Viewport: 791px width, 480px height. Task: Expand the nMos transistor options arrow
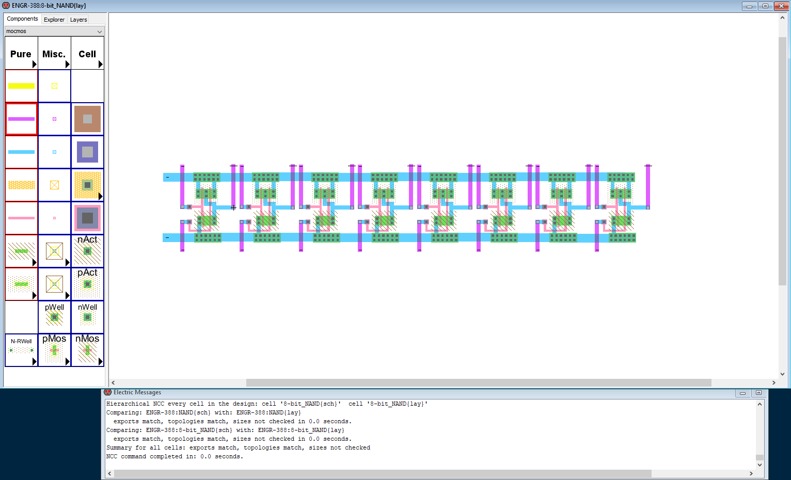pyautogui.click(x=101, y=361)
